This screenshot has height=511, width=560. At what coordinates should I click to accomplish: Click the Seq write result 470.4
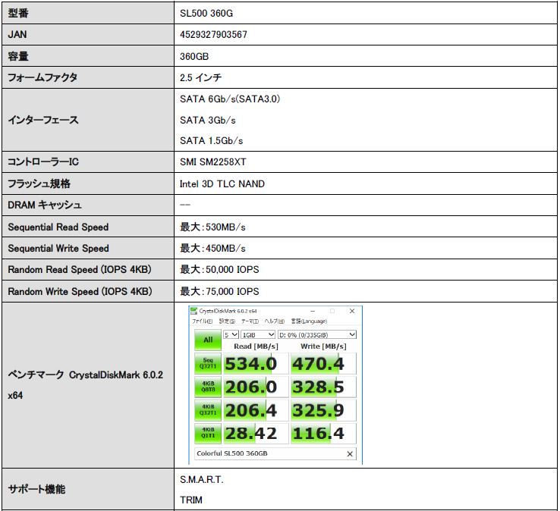323,364
